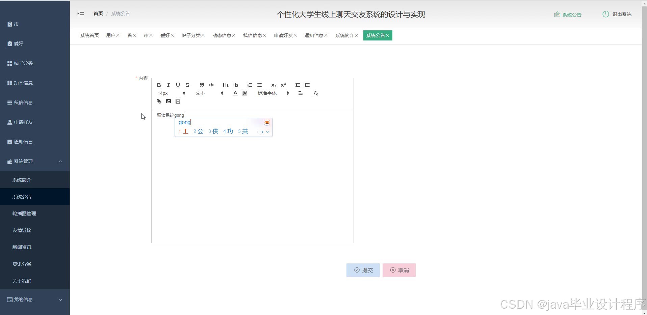Open 通知信息 in the sidebar
Image resolution: width=647 pixels, height=315 pixels.
(x=35, y=142)
